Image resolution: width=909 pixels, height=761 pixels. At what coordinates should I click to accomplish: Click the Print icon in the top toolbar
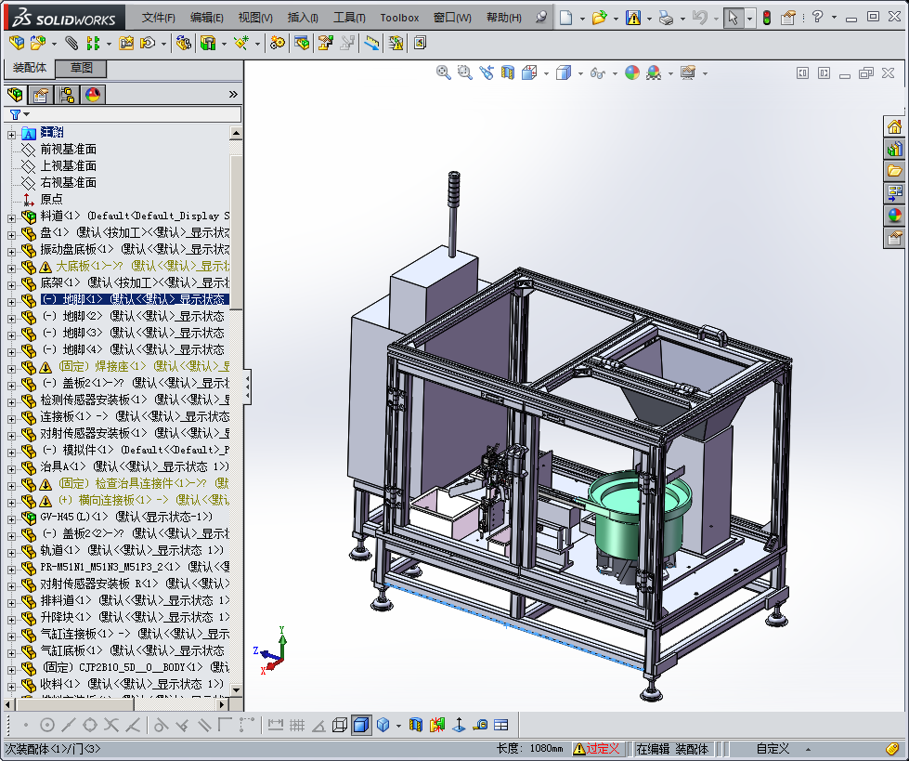(666, 17)
